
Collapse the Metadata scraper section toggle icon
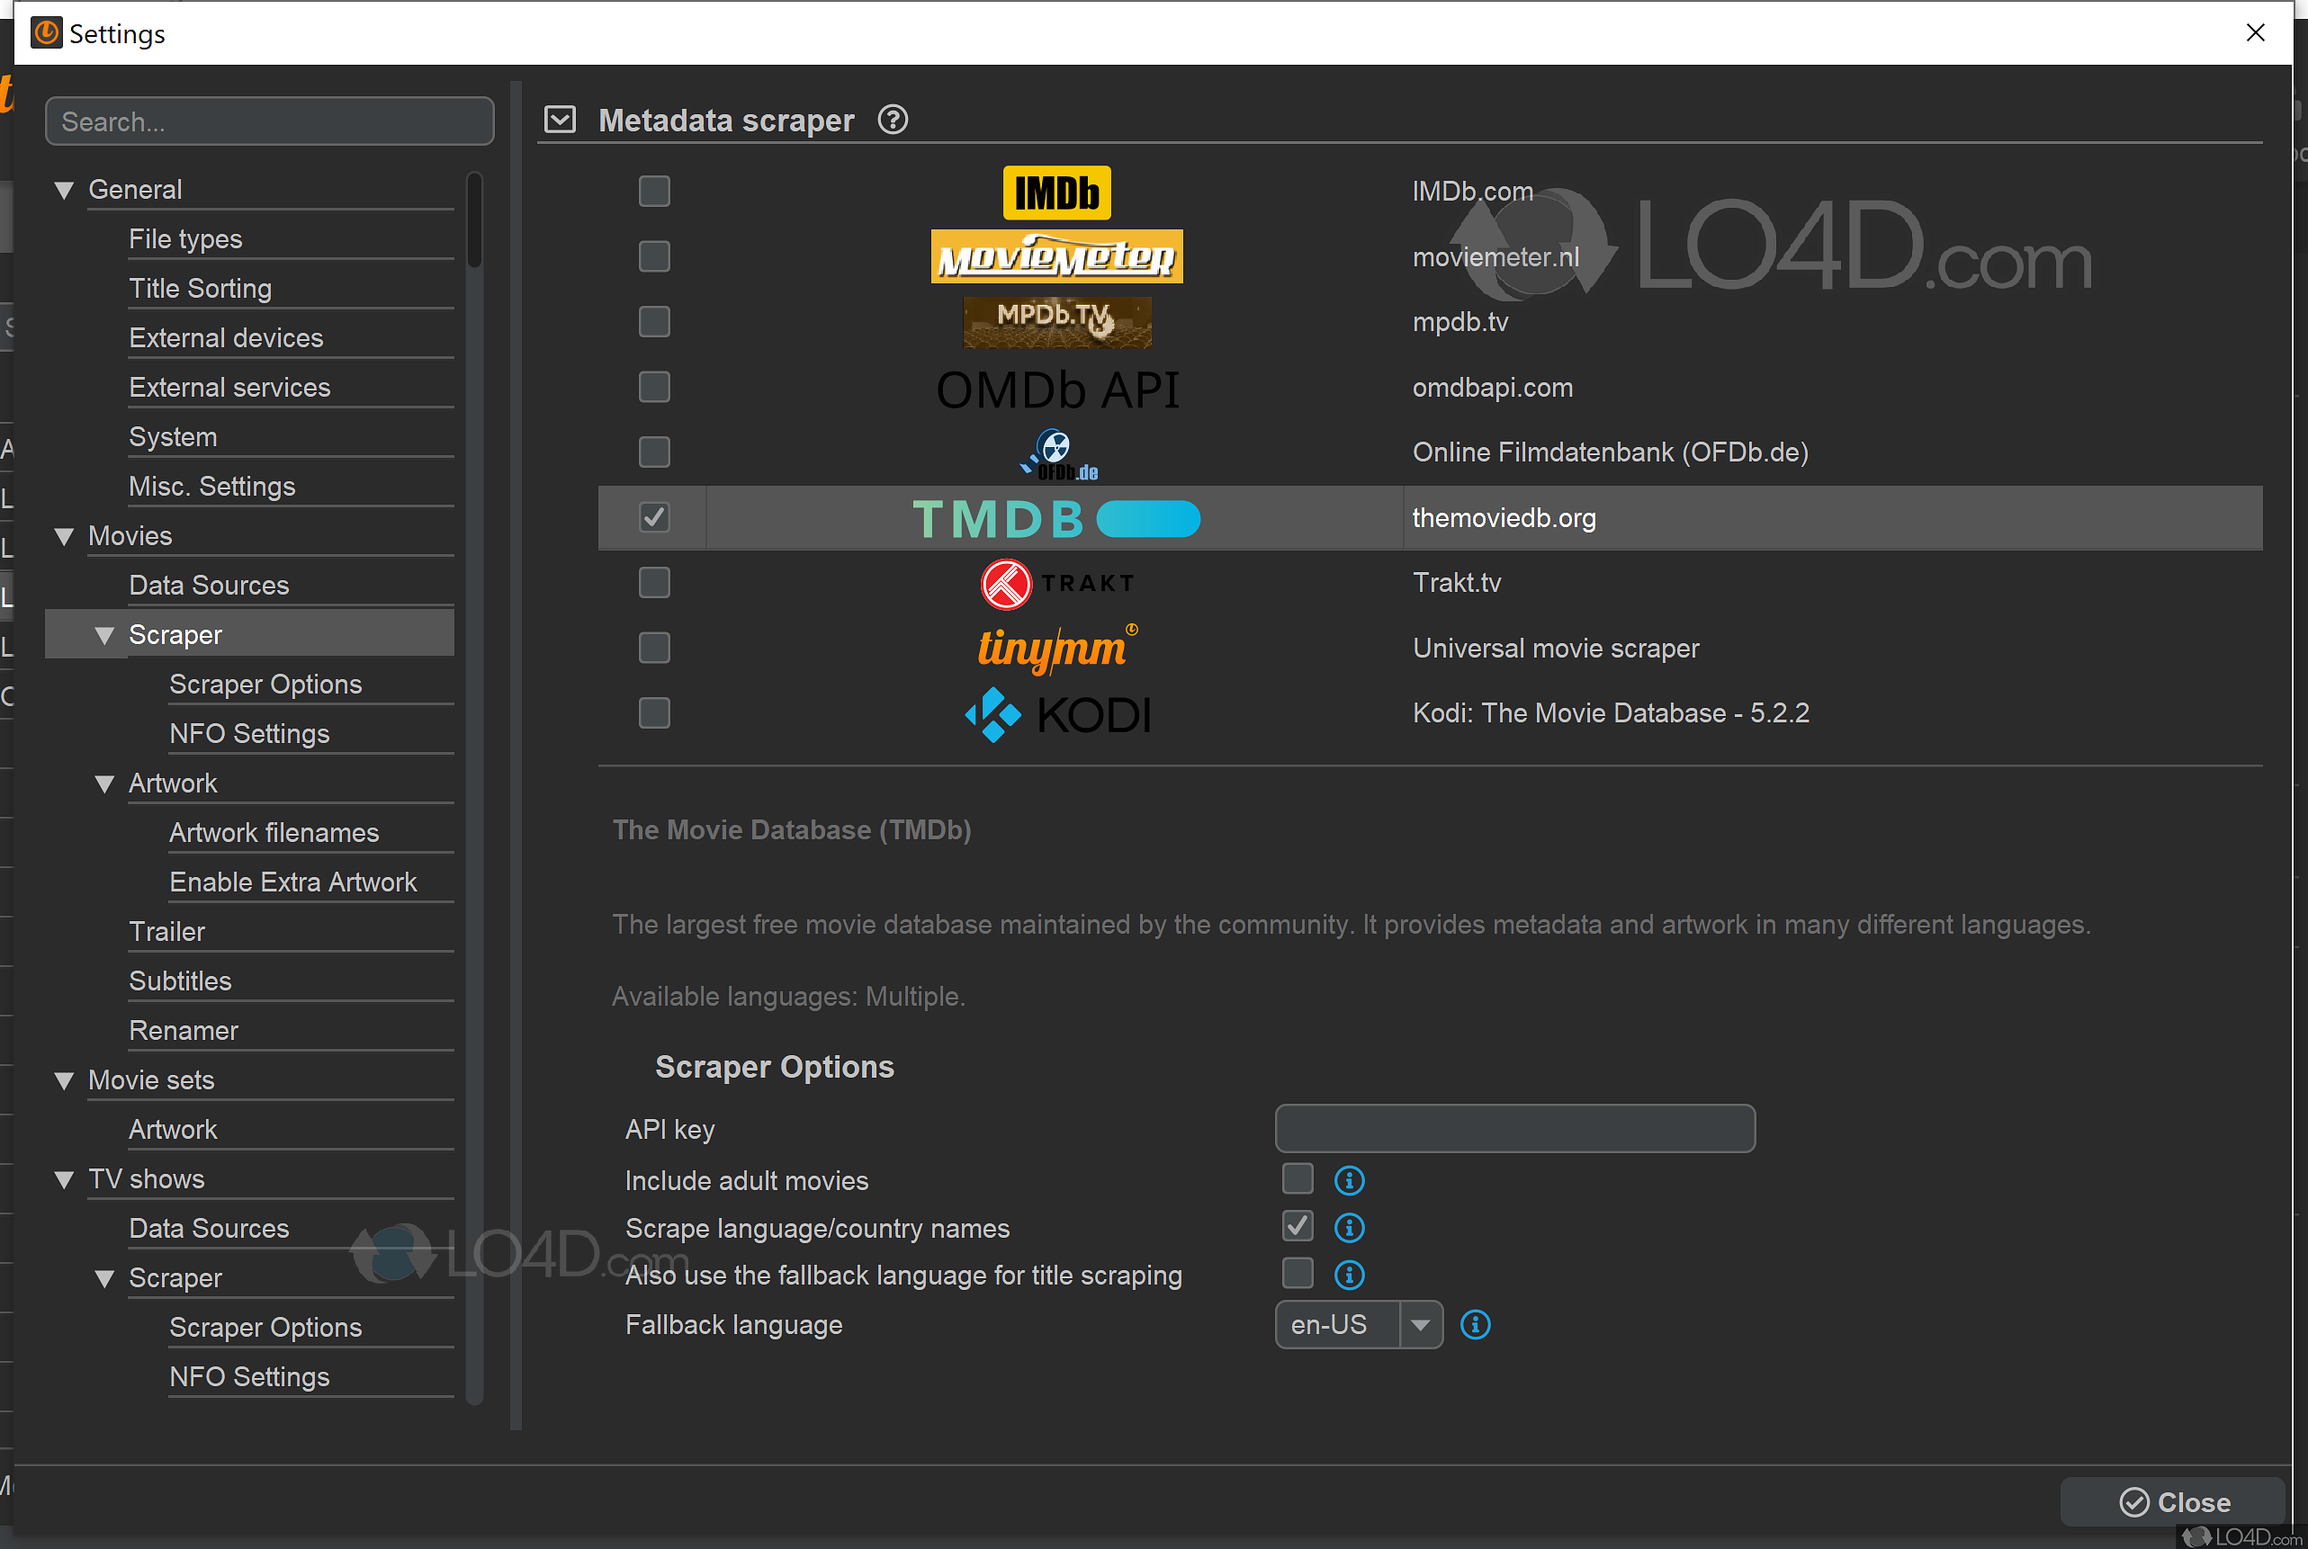[x=561, y=121]
